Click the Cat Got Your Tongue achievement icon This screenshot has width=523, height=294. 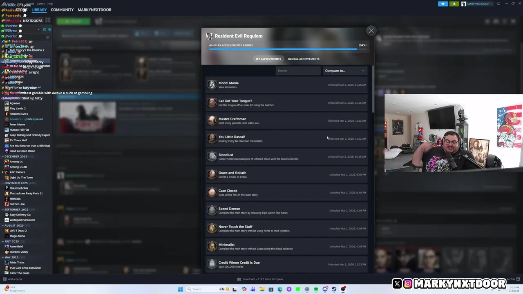[212, 102]
